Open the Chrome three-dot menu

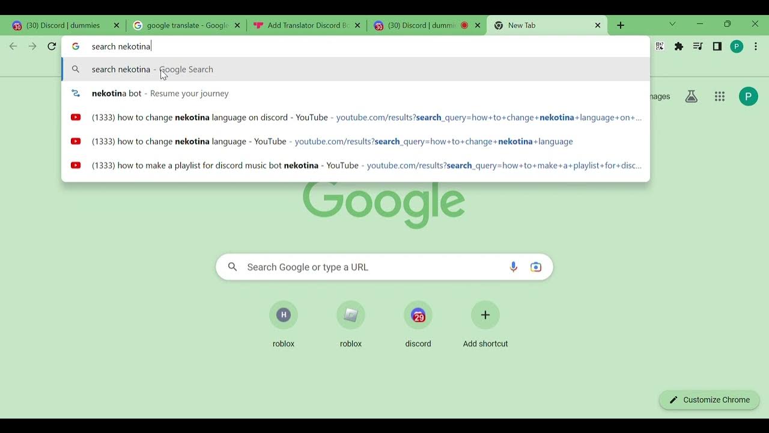[756, 46]
